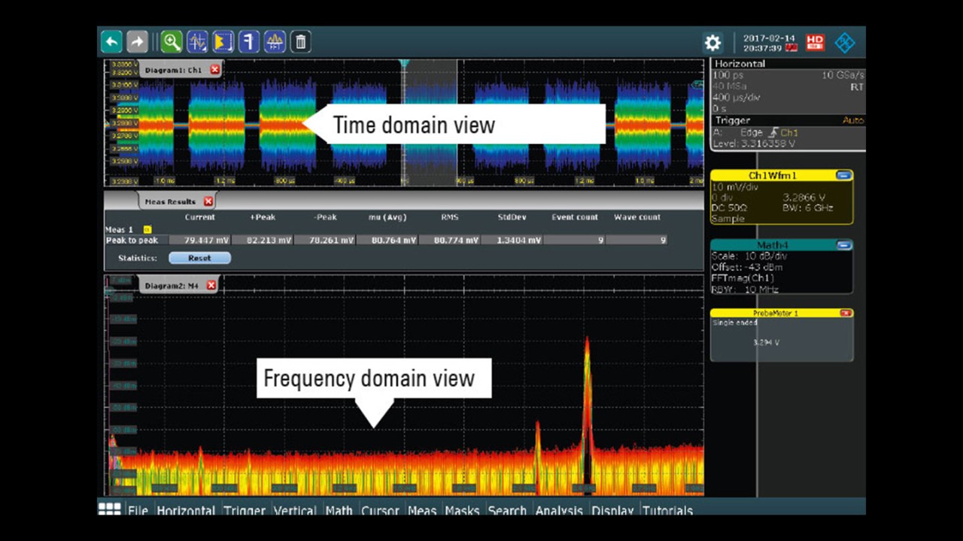
Task: Click the Redo arrow in toolbar
Action: pyautogui.click(x=137, y=41)
